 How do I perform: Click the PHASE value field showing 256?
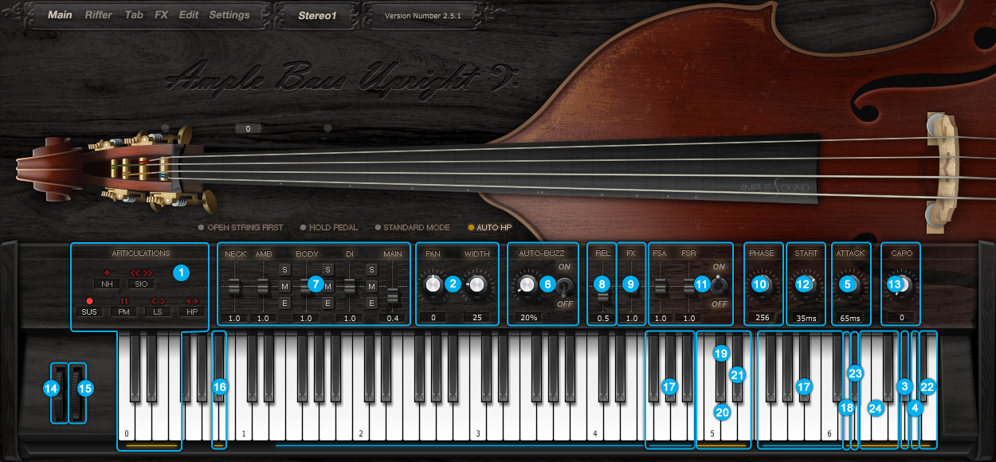(x=762, y=318)
